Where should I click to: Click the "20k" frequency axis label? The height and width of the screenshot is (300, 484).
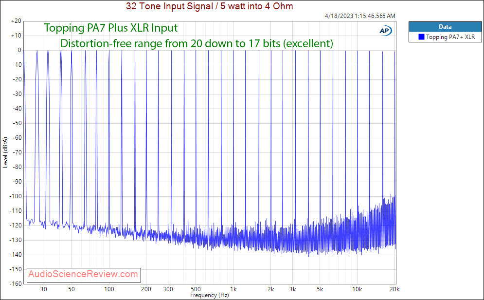(x=394, y=289)
